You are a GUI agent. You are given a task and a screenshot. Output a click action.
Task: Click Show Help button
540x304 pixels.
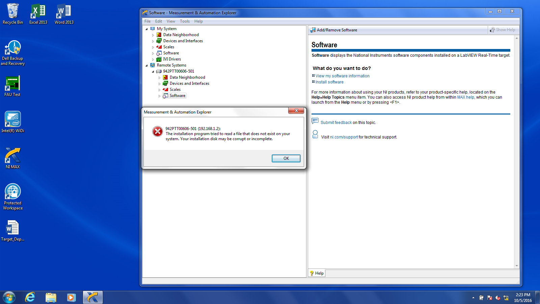tap(503, 30)
